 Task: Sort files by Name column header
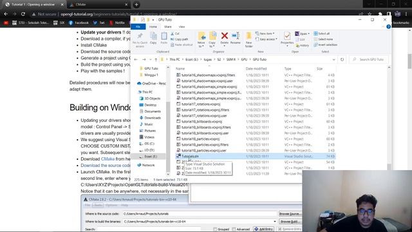[x=180, y=69]
